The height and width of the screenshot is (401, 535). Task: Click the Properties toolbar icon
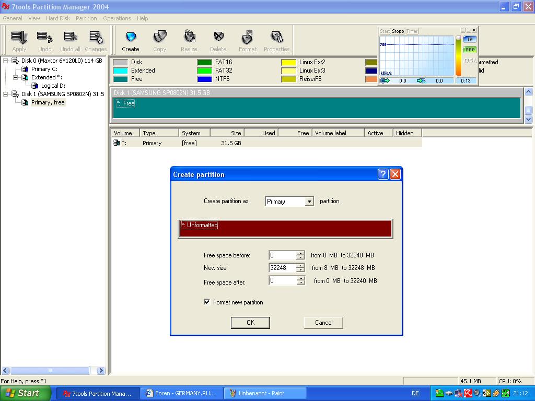(277, 37)
